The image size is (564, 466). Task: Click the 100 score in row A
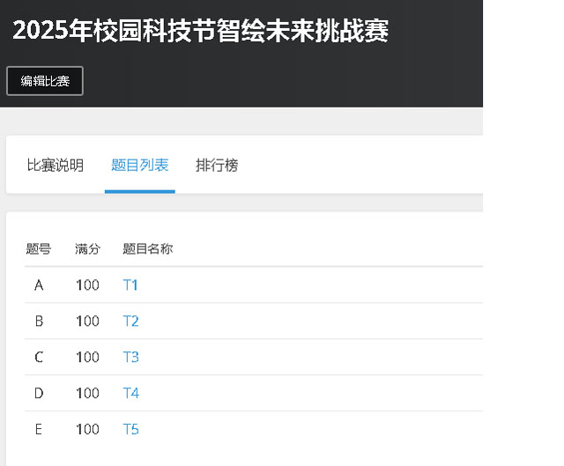(87, 285)
